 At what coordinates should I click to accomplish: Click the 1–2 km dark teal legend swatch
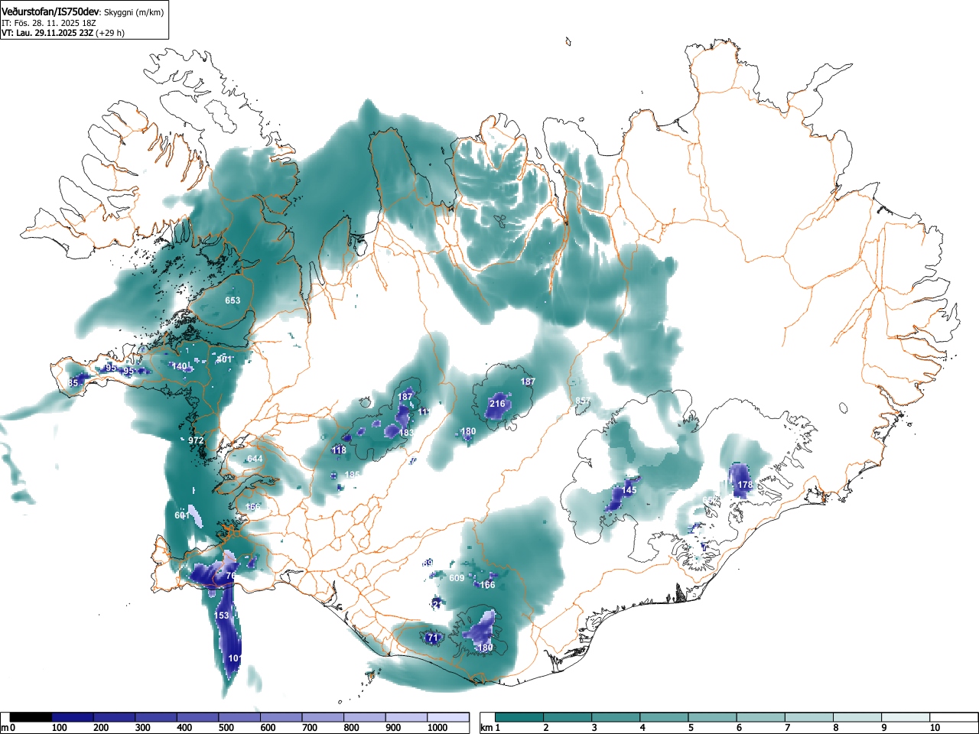pyautogui.click(x=520, y=717)
